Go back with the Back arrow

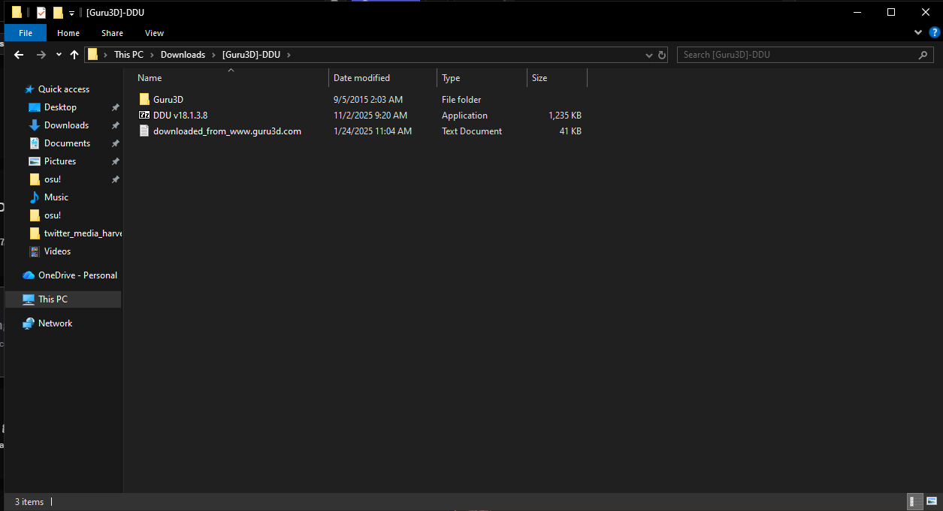point(20,55)
